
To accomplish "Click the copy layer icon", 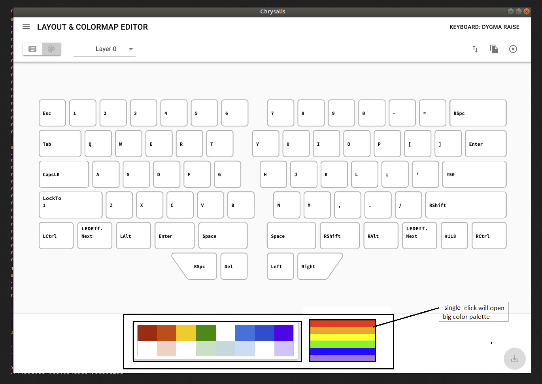I will (494, 49).
